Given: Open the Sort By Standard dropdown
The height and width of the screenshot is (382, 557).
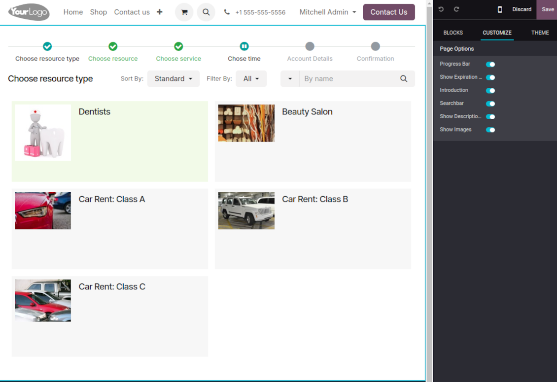Looking at the screenshot, I should point(173,79).
